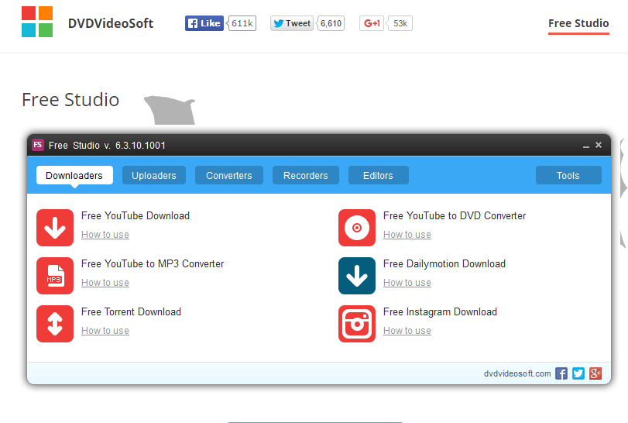Screen dimensions: 628x423
Task: Close the Free Studio window
Action: point(599,145)
